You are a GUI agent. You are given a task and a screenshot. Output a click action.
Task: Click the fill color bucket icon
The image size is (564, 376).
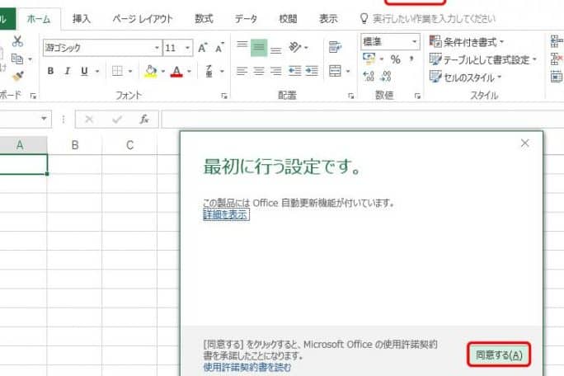(x=150, y=72)
